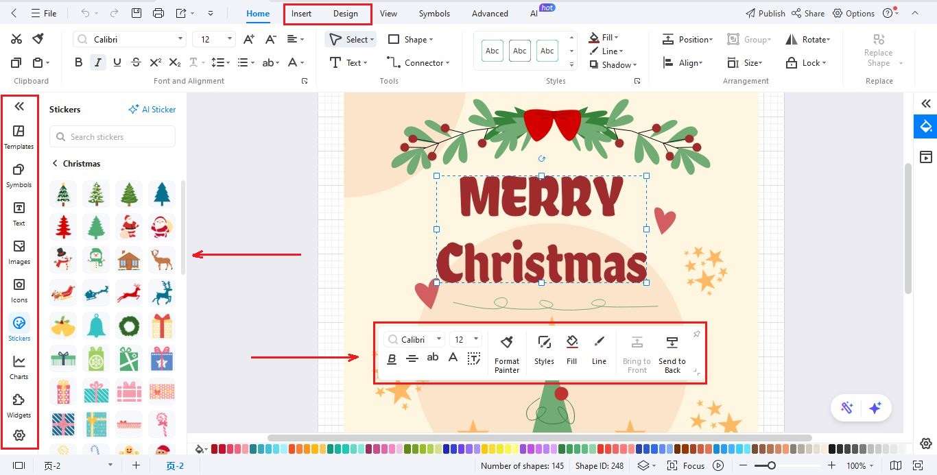937x475 pixels.
Task: Toggle underline in the ribbon
Action: pos(117,62)
